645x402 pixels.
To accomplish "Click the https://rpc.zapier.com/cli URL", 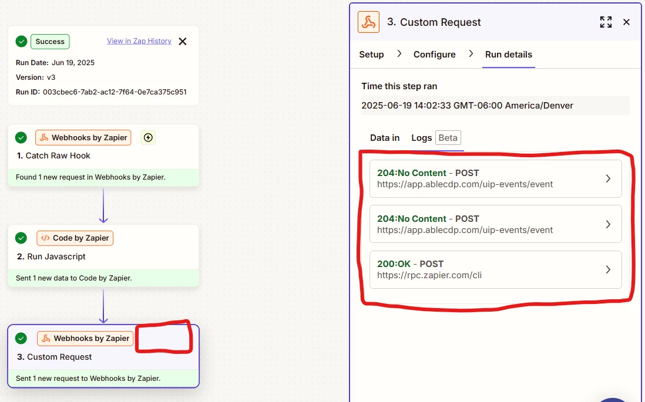I will click(429, 275).
